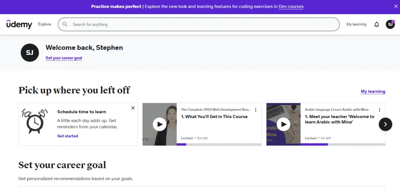Open 1. What You'll Get in This Course
Screen dimensions: 400x190
[x=214, y=117]
